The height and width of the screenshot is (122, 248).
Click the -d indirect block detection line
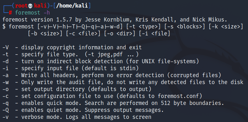pyautogui.click(x=101, y=61)
